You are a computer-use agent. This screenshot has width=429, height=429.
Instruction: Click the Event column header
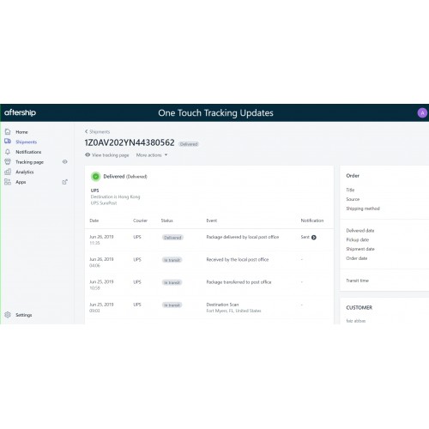212,221
